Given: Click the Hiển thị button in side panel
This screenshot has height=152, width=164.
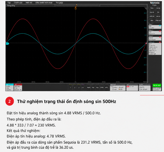Looking at the screenshot, I should [152, 16].
